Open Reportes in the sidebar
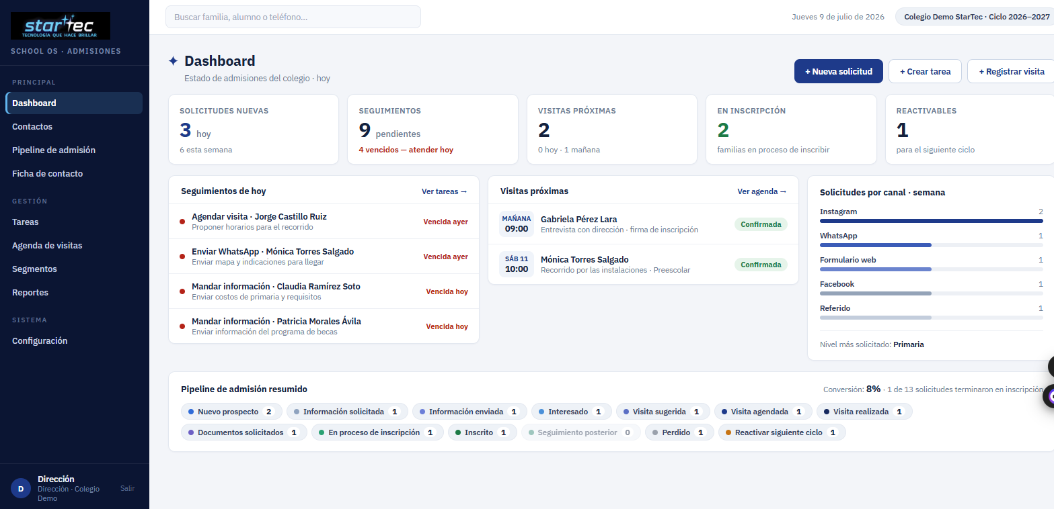Screen dimensions: 1054x509 (74, 293)
